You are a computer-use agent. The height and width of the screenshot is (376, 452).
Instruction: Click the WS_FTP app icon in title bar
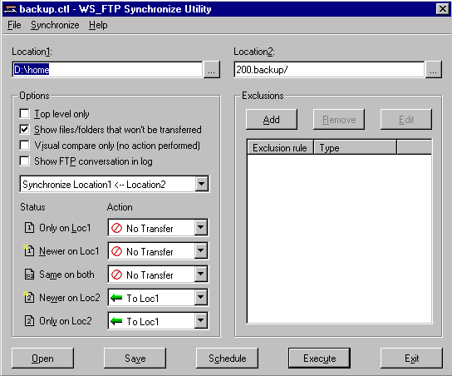pyautogui.click(x=10, y=9)
